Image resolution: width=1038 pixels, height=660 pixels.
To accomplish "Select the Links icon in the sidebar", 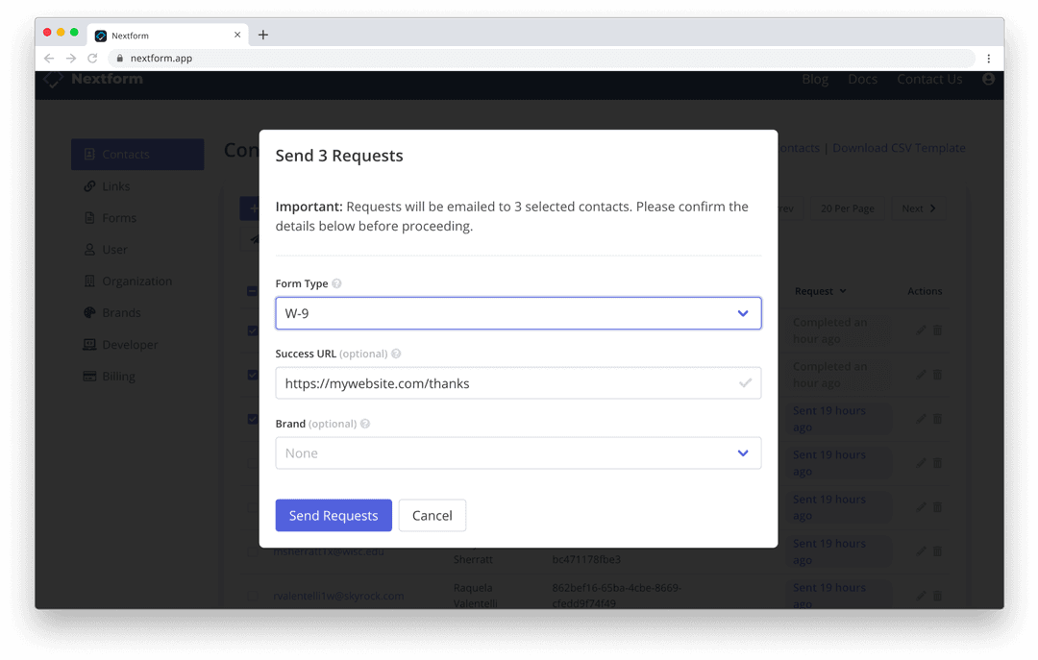I will 91,185.
